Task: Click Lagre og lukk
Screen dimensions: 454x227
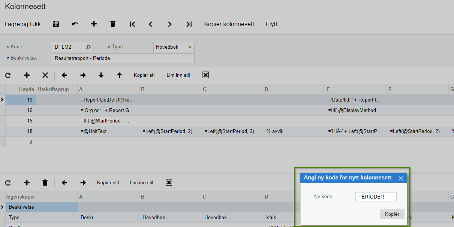Action: [x=22, y=24]
